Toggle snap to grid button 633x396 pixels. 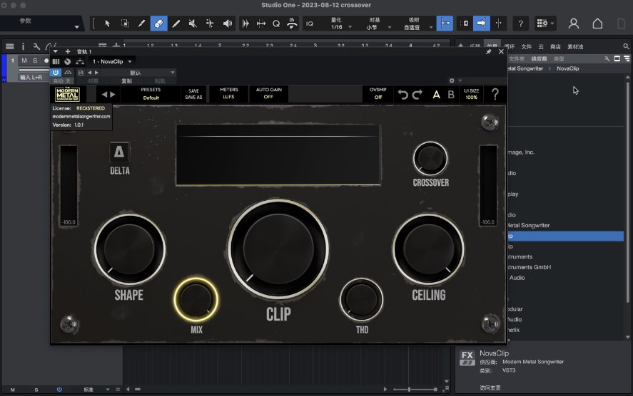click(x=445, y=24)
